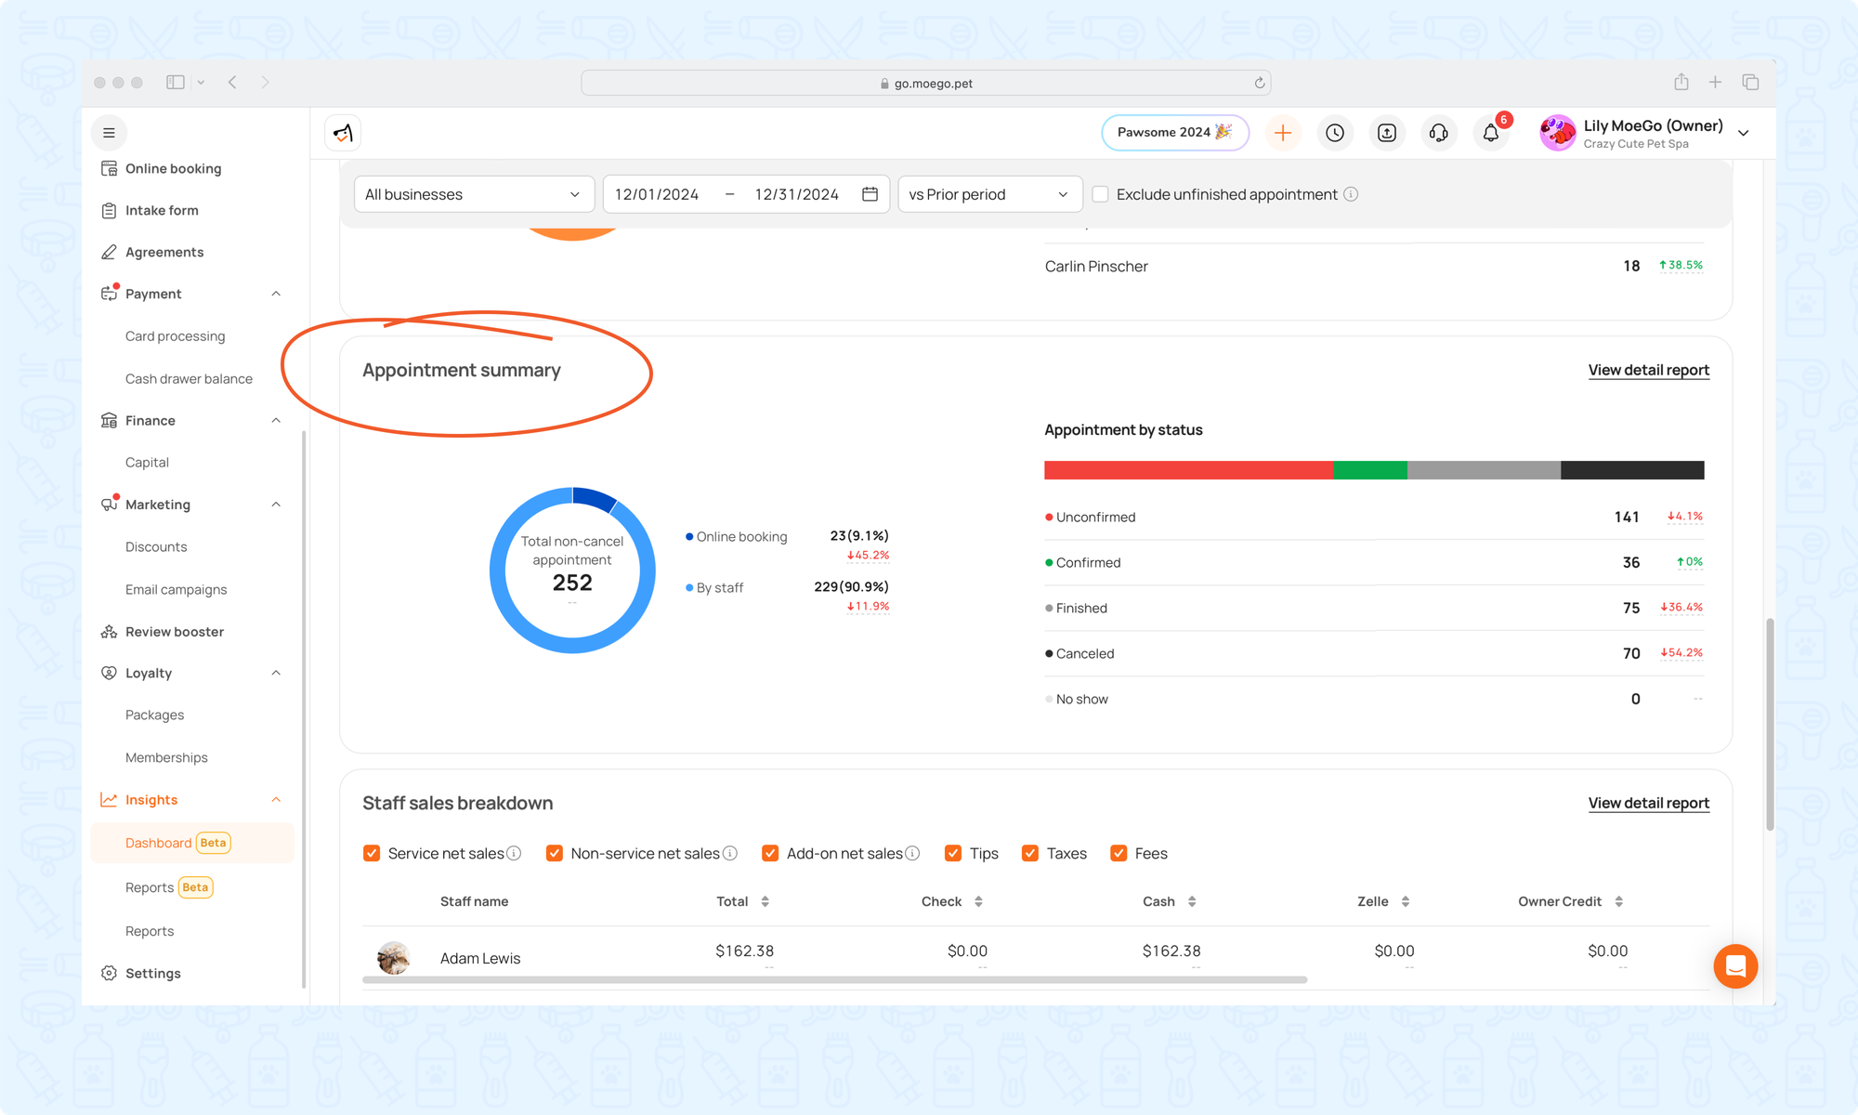1858x1115 pixels.
Task: Open Settings in the sidebar
Action: [x=152, y=973]
